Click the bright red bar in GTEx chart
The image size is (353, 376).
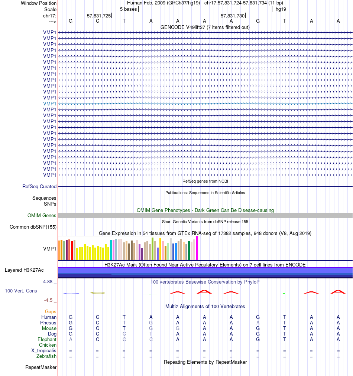(72, 250)
